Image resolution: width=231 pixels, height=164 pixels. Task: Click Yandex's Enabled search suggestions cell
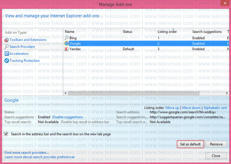coord(198,49)
